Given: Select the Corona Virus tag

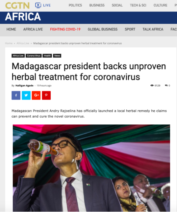Looking at the screenshot, I should (x=34, y=56).
